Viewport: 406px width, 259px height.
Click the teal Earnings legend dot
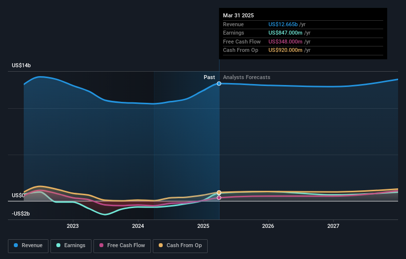point(58,245)
